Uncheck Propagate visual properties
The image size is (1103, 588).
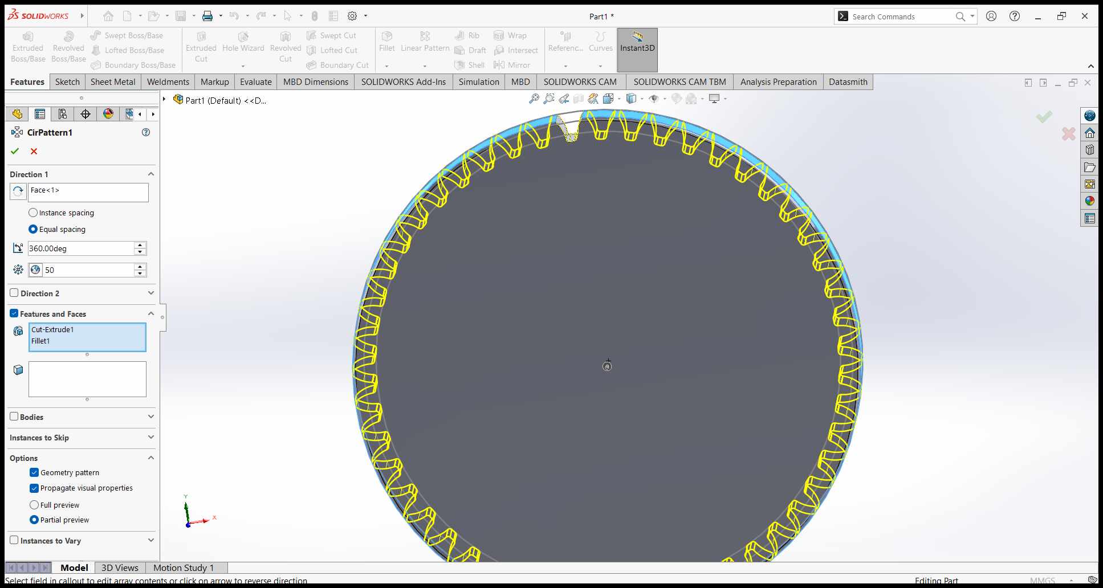pos(34,488)
